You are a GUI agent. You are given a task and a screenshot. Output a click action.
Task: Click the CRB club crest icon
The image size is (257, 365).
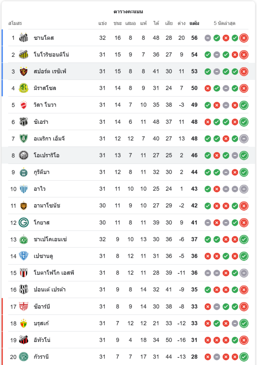[24, 306]
